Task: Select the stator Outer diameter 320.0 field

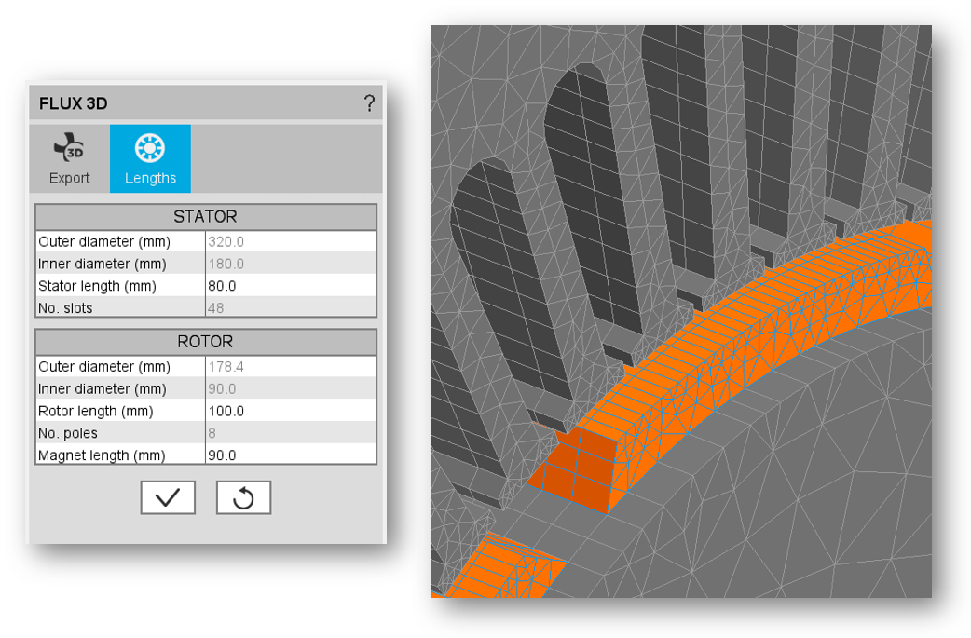Action: (290, 241)
